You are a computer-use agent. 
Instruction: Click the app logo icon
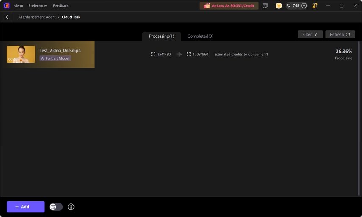click(x=7, y=5)
